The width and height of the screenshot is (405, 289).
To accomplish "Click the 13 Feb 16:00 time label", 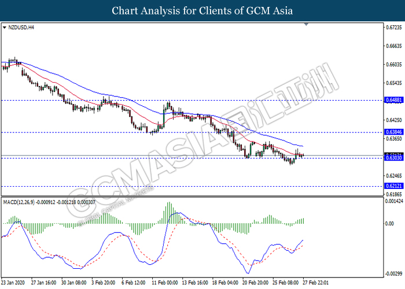I will point(195,283).
